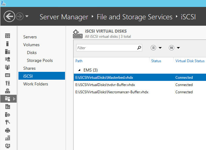Open the wrench and server role icon

click(8, 83)
